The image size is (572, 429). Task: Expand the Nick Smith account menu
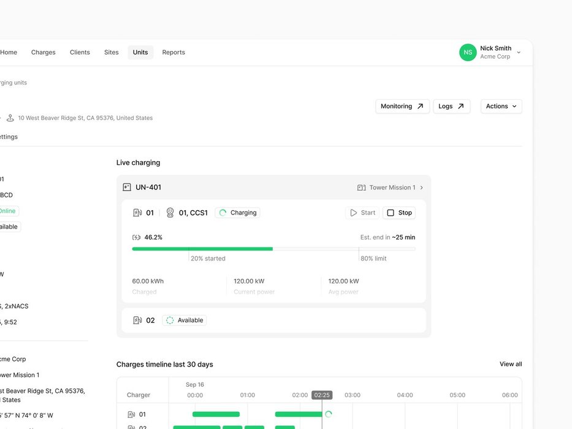point(519,53)
